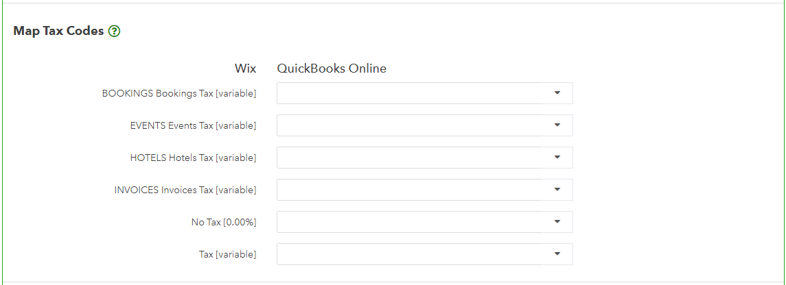This screenshot has height=285, width=786.
Task: Click the QuickBooks Online column header
Action: click(x=332, y=69)
